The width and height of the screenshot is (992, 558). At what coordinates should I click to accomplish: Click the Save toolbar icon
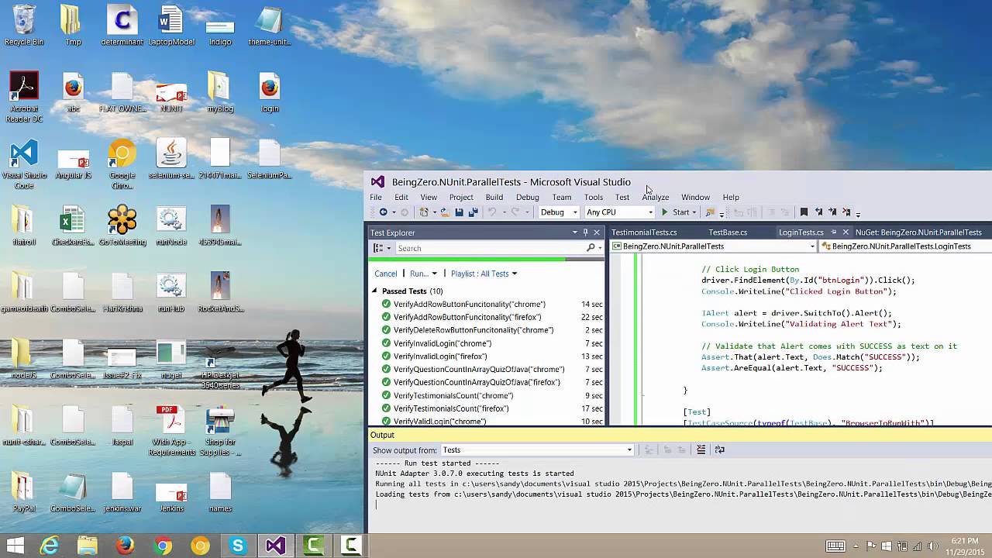pos(459,212)
